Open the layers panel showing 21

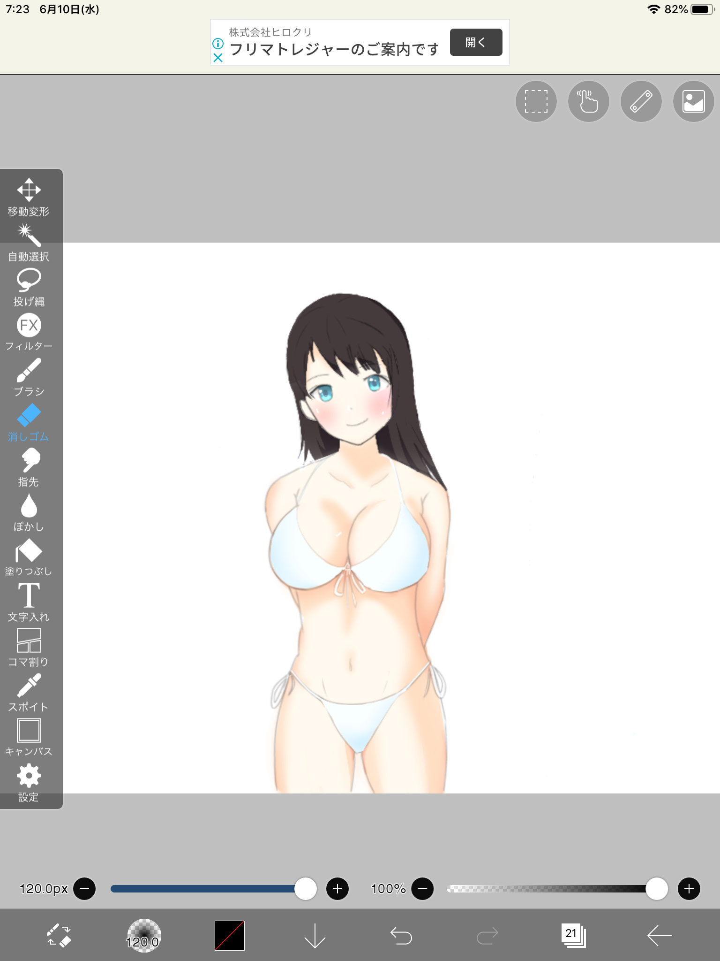[x=573, y=936]
